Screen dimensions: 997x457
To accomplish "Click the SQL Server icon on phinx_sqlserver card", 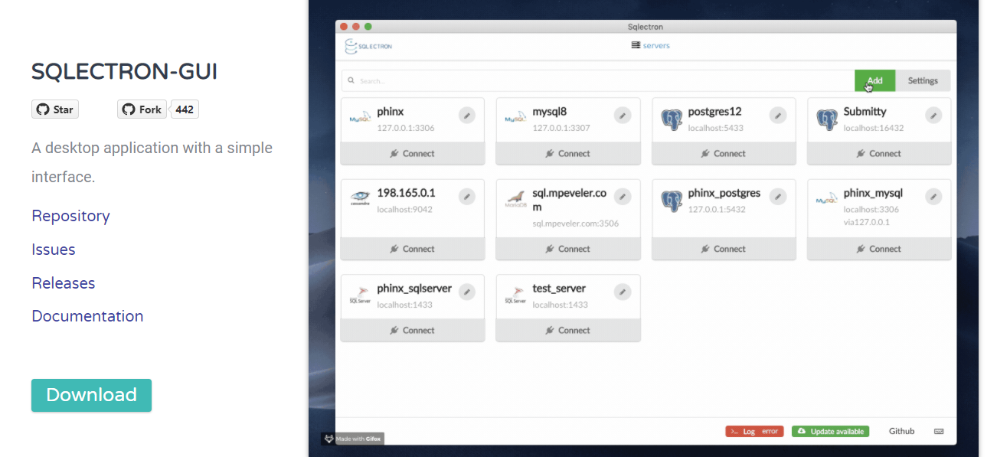I will (x=360, y=293).
